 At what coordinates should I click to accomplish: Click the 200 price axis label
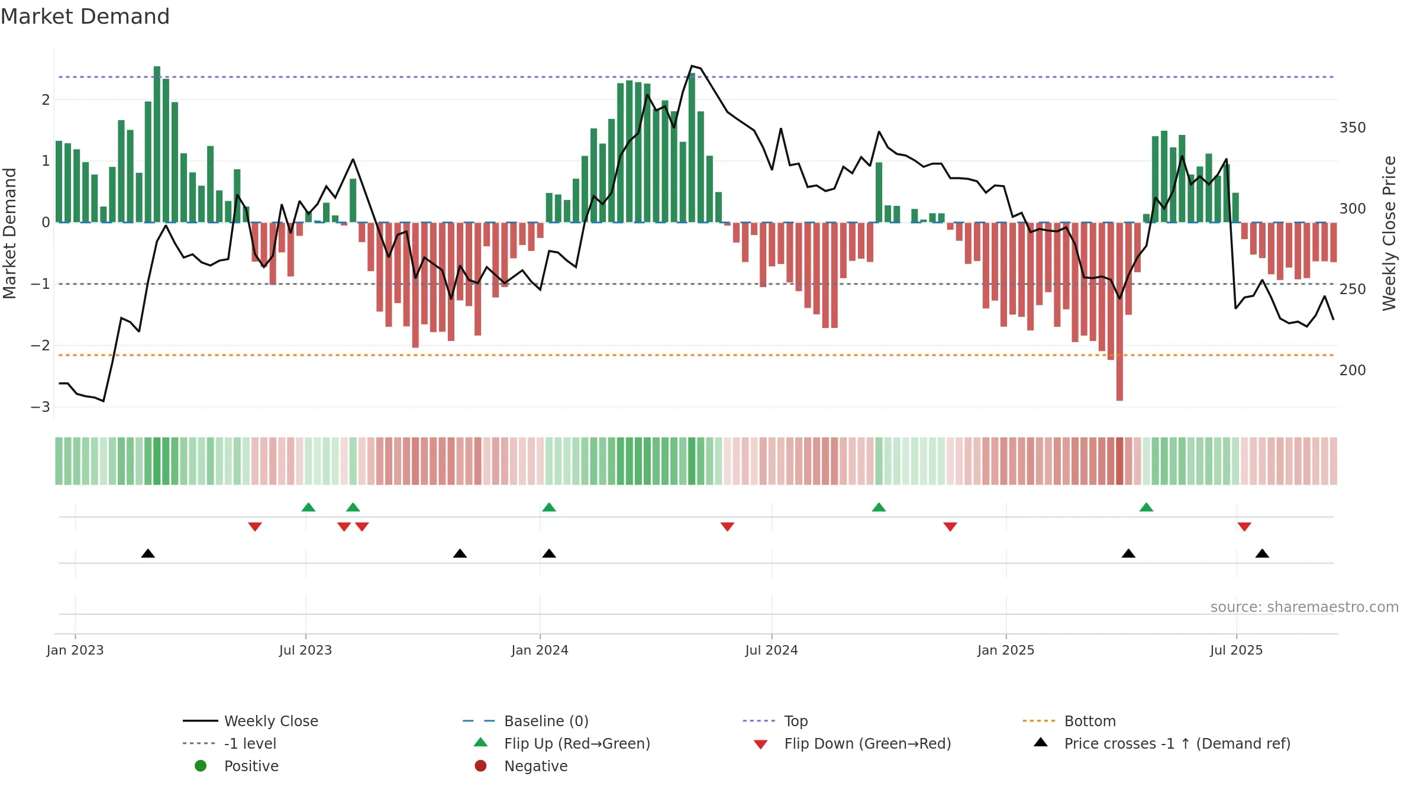[x=1353, y=370]
